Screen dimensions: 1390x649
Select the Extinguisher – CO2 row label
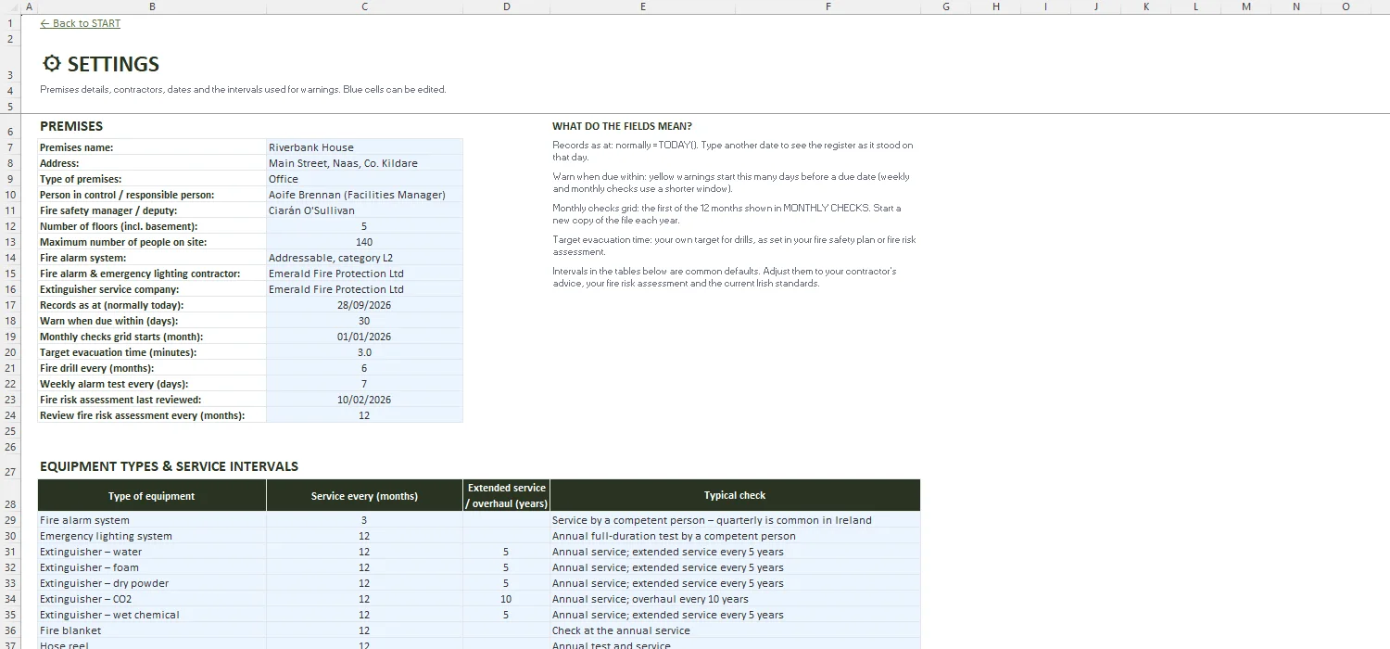(152, 599)
